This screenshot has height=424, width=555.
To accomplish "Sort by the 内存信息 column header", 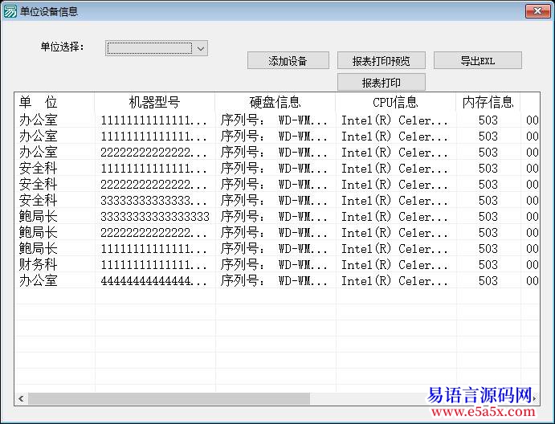I will click(488, 102).
